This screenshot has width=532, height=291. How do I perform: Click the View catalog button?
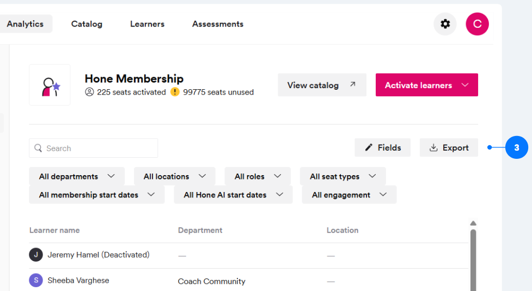pyautogui.click(x=322, y=85)
